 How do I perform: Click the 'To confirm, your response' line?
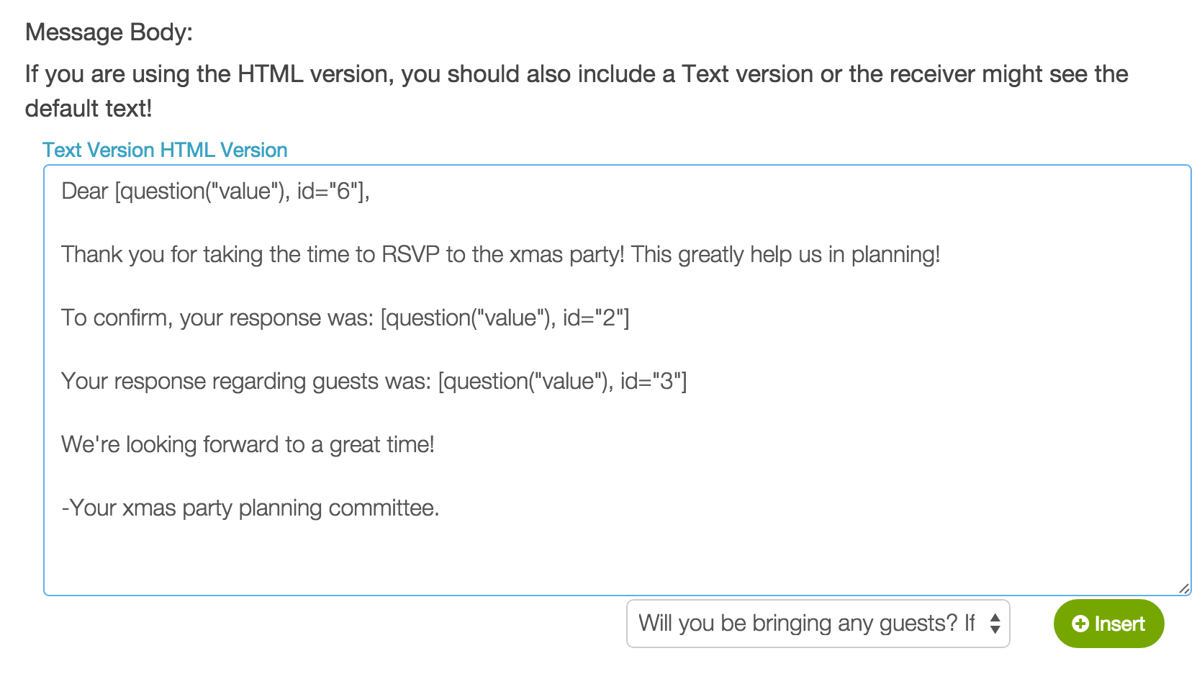click(x=345, y=318)
